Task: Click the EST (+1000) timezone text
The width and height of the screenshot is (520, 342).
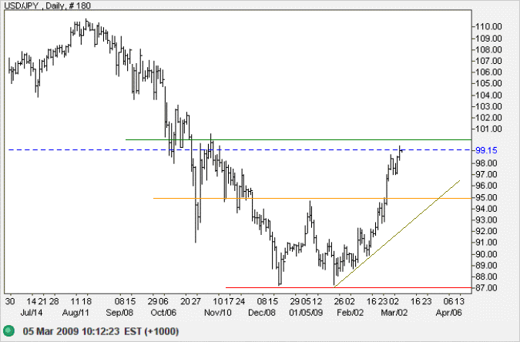Action: coord(152,331)
